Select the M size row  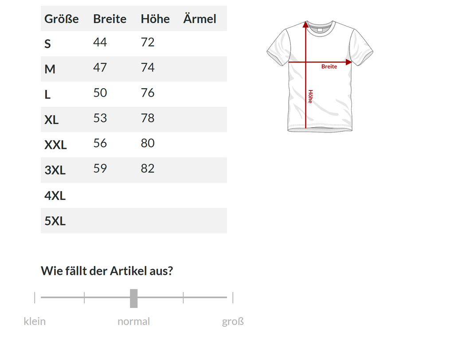(x=134, y=69)
